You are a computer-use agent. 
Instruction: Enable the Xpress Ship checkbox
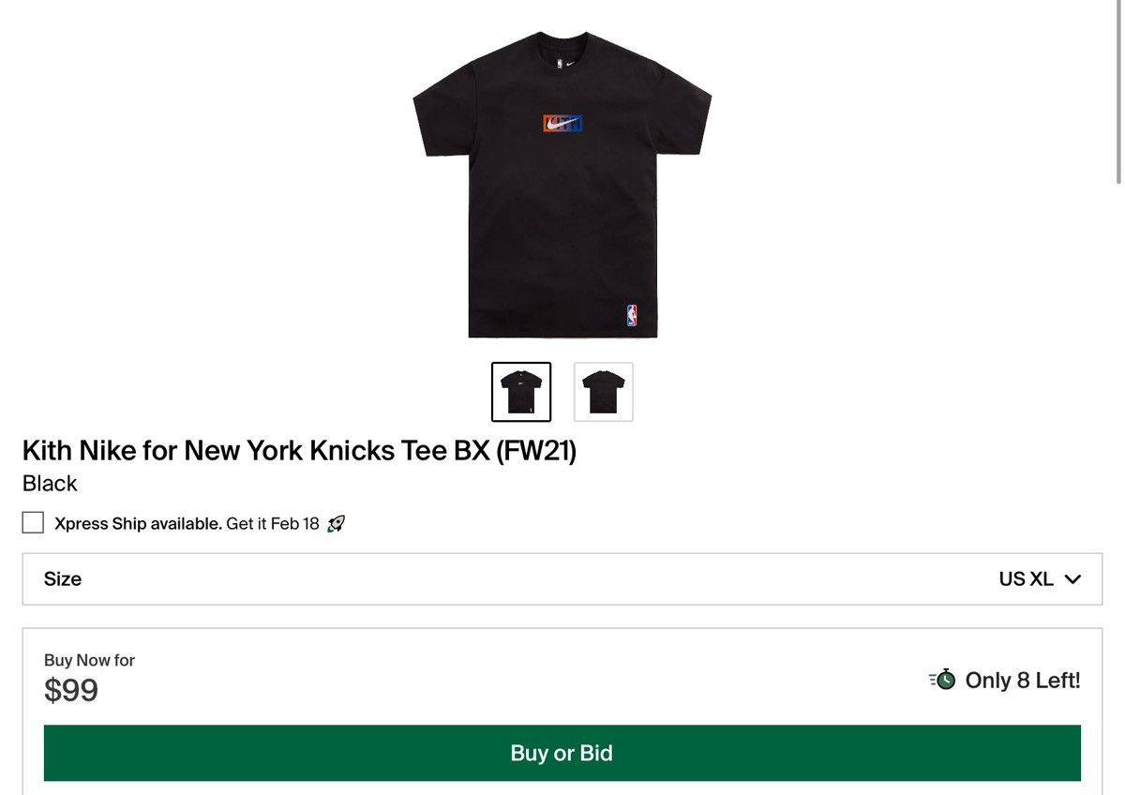[33, 523]
